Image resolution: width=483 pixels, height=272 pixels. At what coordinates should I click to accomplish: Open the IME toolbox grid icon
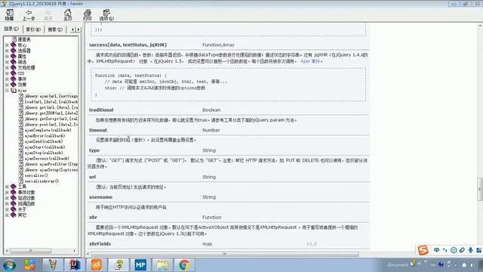pyautogui.click(x=479, y=250)
